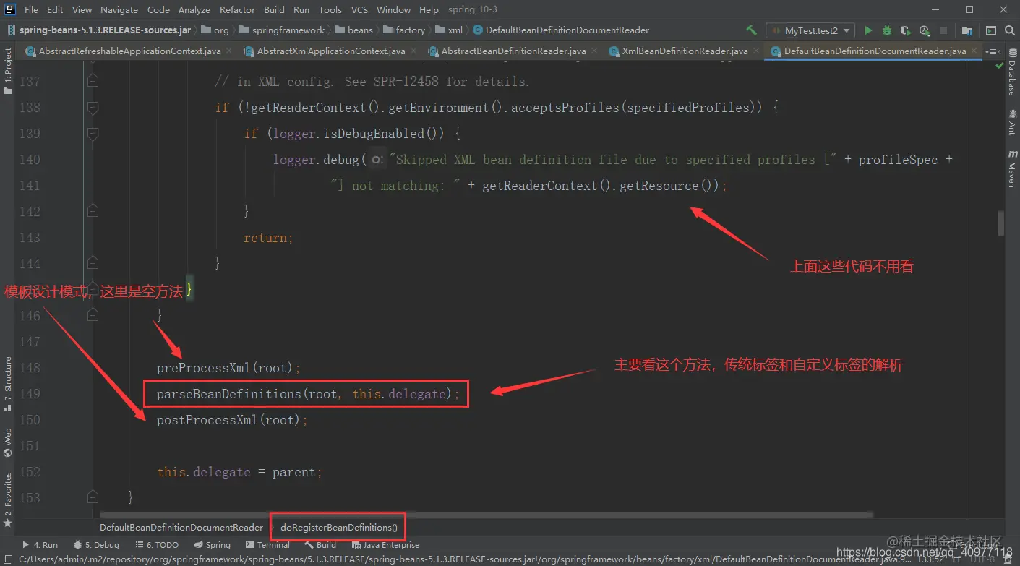Open the MyTest.test2 run configuration dropdown
Viewport: 1020px width, 566px height.
[x=810, y=30]
